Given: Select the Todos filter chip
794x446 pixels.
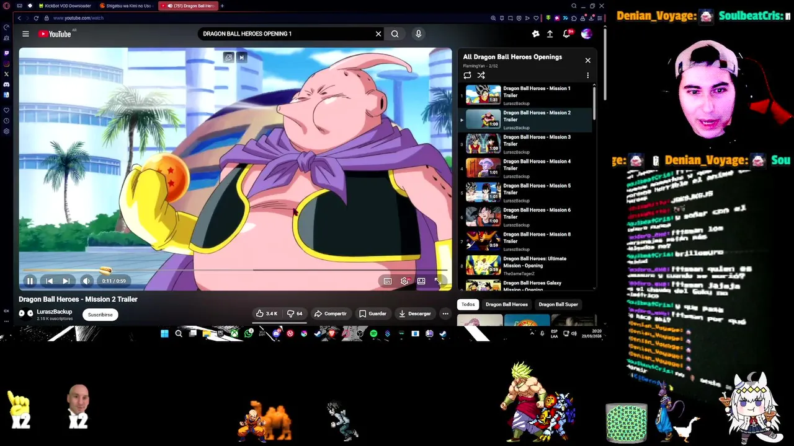Looking at the screenshot, I should pyautogui.click(x=468, y=305).
